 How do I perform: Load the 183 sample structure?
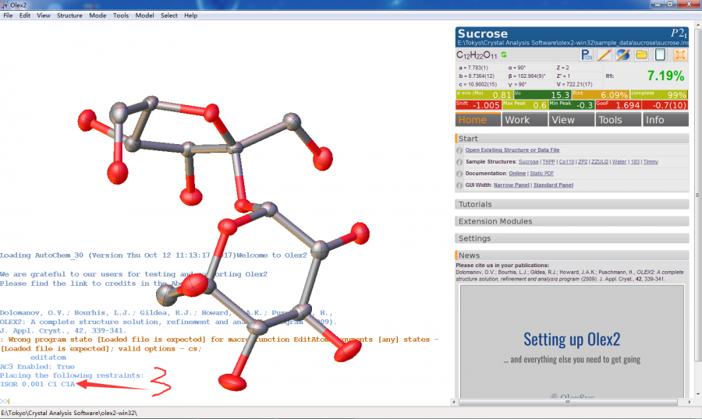point(635,162)
